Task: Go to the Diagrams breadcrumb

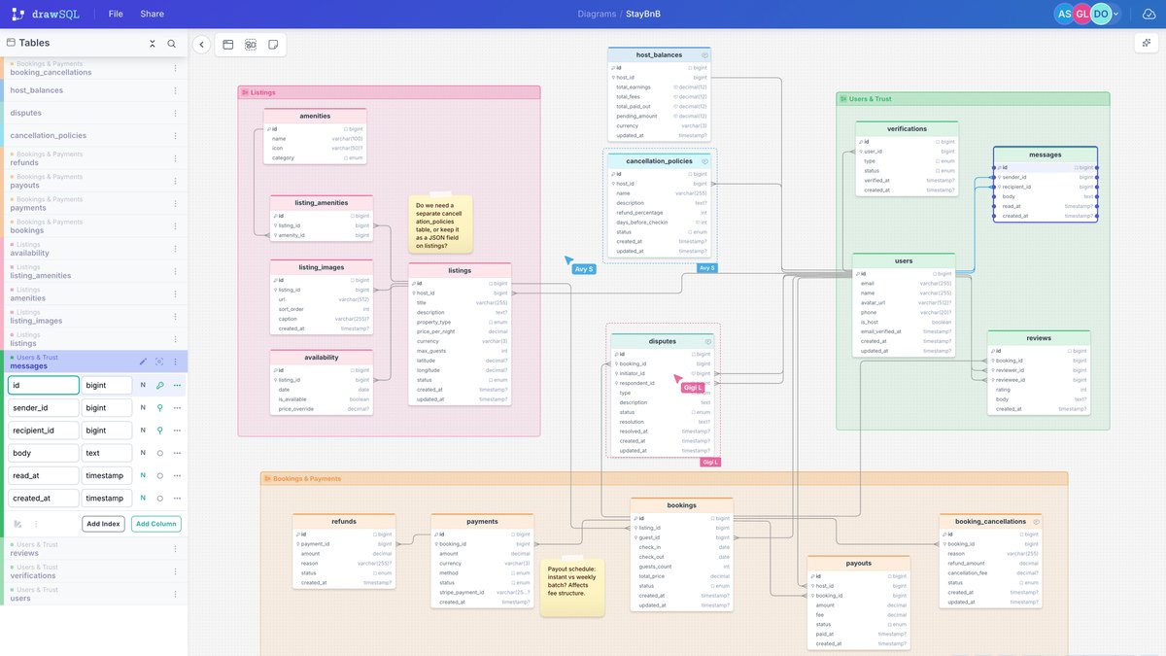Action: (x=597, y=15)
